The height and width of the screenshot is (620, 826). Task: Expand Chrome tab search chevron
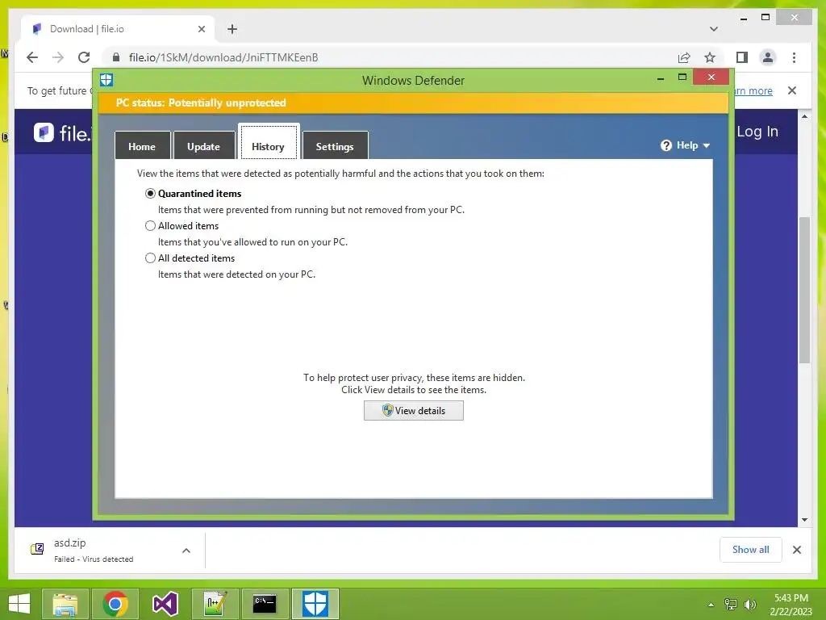coord(714,29)
